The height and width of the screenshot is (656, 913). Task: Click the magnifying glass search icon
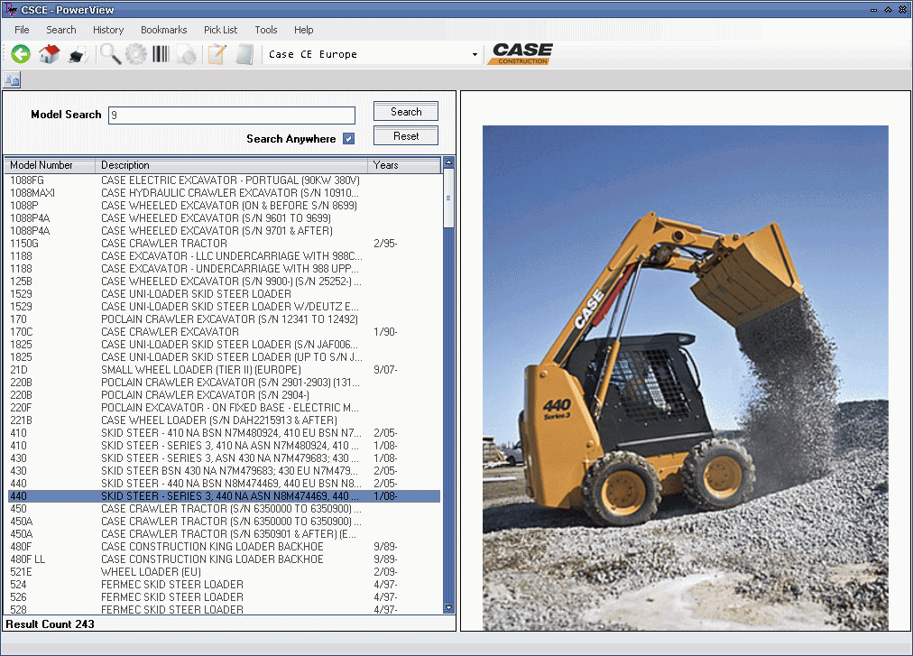tap(110, 54)
